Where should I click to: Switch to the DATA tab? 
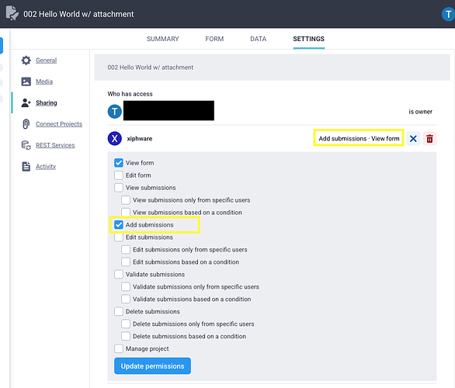coord(259,39)
